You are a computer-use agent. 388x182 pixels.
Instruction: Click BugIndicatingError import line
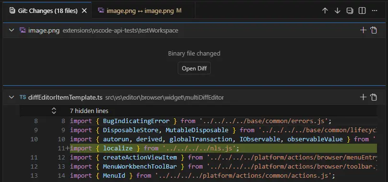[223, 121]
